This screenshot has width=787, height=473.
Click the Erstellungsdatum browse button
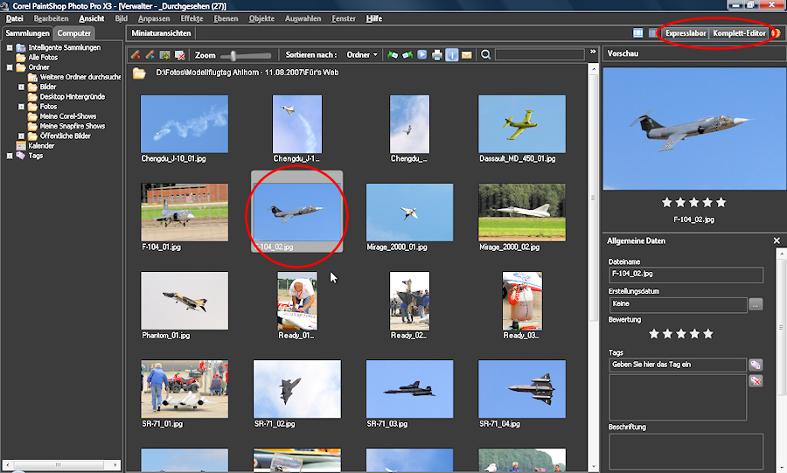pos(756,304)
